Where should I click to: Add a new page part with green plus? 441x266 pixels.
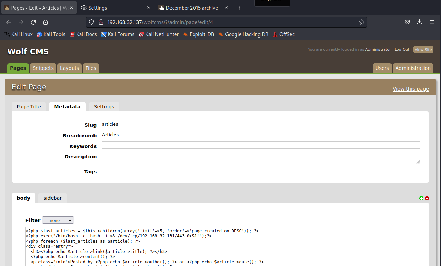[421, 198]
